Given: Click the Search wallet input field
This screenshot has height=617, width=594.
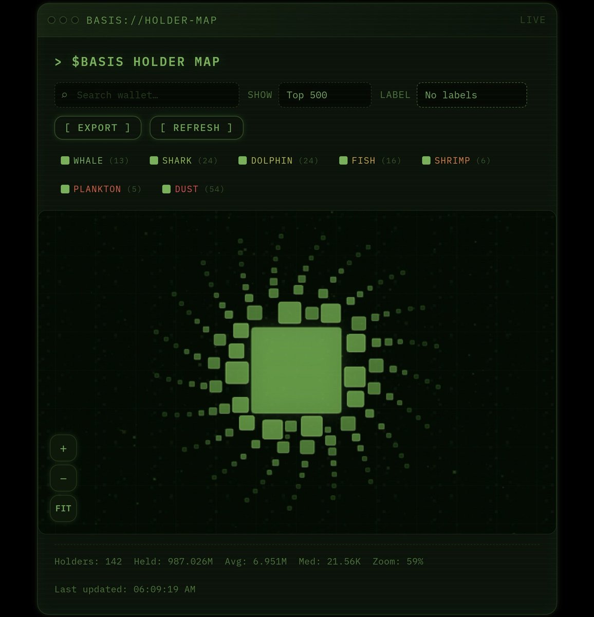Looking at the screenshot, I should pyautogui.click(x=147, y=95).
